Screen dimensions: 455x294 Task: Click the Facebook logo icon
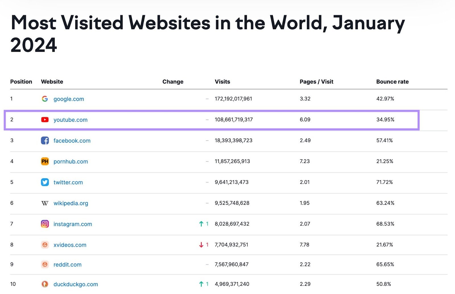tap(45, 140)
